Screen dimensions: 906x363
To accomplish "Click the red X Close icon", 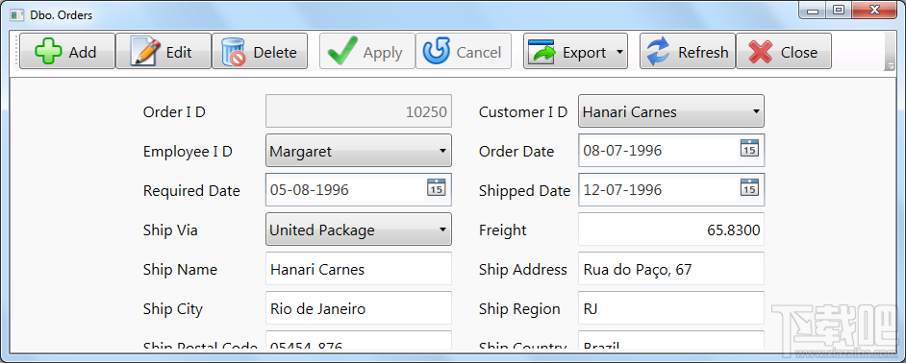I will click(761, 52).
